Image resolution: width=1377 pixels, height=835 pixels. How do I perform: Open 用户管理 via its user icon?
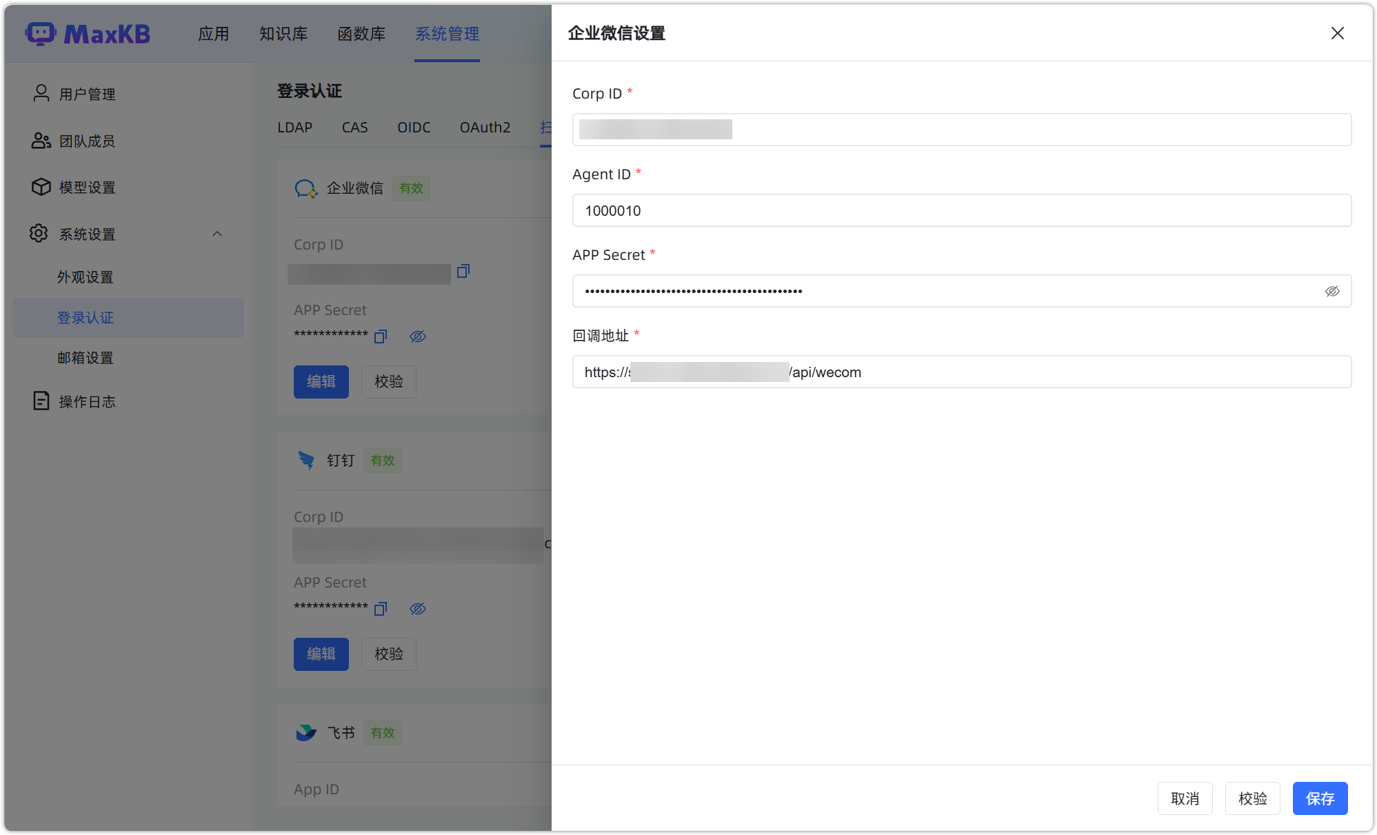(41, 93)
